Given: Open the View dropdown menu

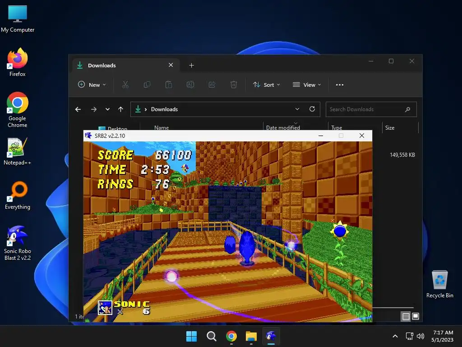Looking at the screenshot, I should click(x=306, y=84).
